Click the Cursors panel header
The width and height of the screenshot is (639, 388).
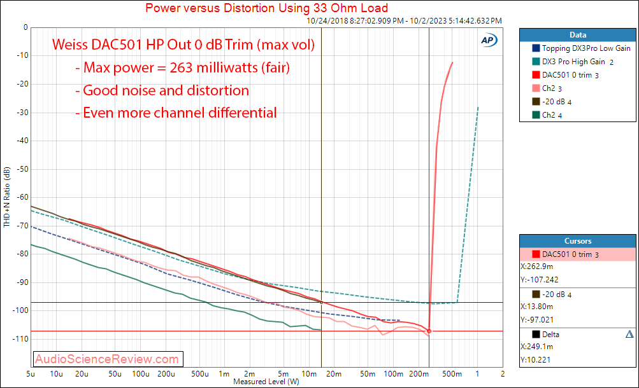pos(577,241)
